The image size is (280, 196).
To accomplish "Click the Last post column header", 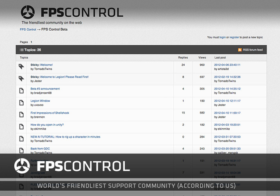I will (x=220, y=58).
